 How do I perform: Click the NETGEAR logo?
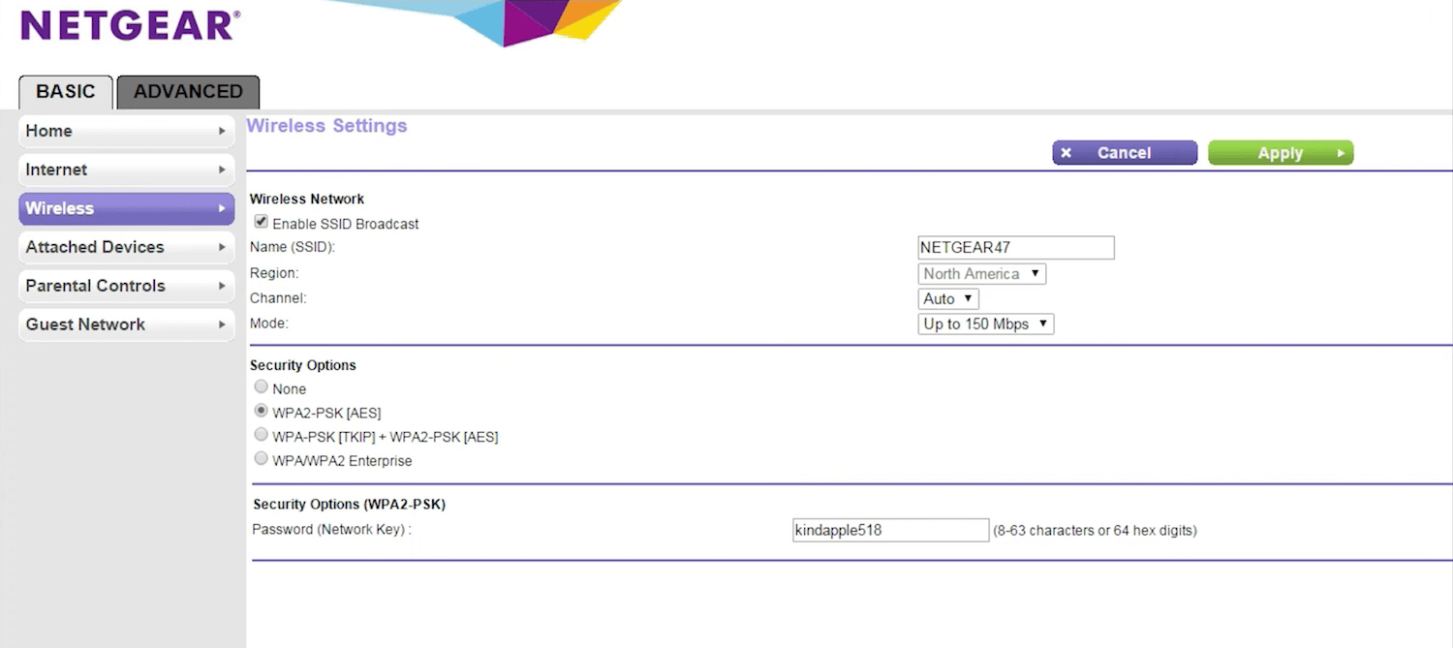(x=130, y=25)
